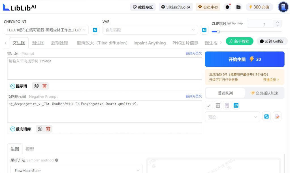Select the 会员插队加速 queue option

[x=265, y=93]
